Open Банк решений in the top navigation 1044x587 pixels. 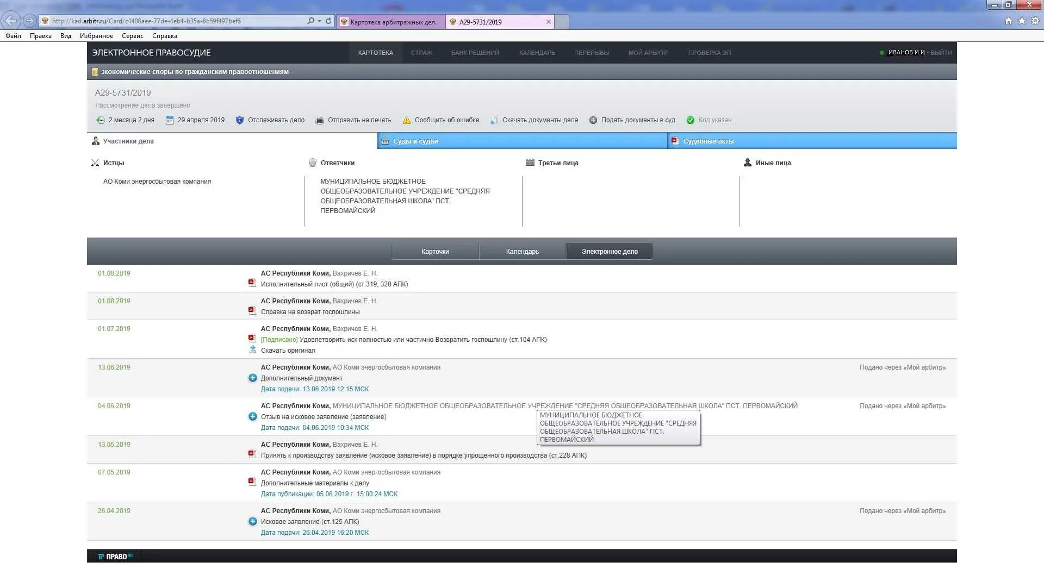[x=475, y=53]
